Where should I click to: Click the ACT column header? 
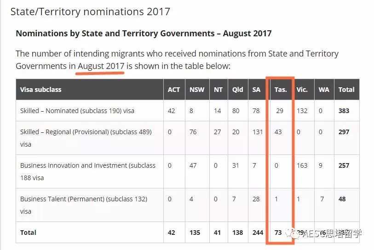click(x=173, y=90)
